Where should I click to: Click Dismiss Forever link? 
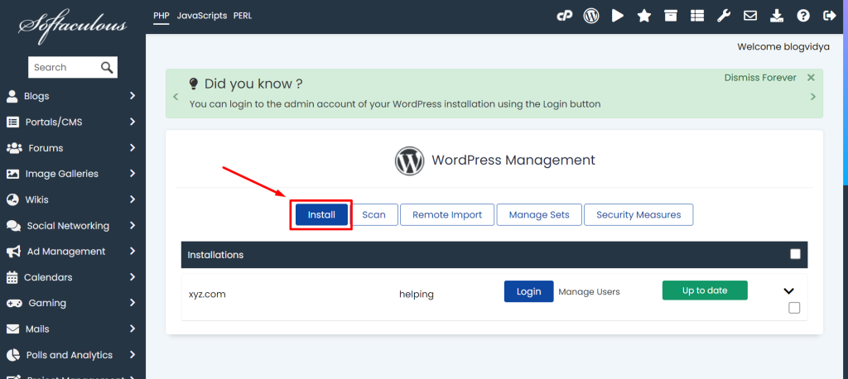click(x=760, y=78)
